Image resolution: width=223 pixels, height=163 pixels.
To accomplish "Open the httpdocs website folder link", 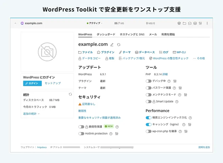I will pyautogui.click(x=42, y=147).
